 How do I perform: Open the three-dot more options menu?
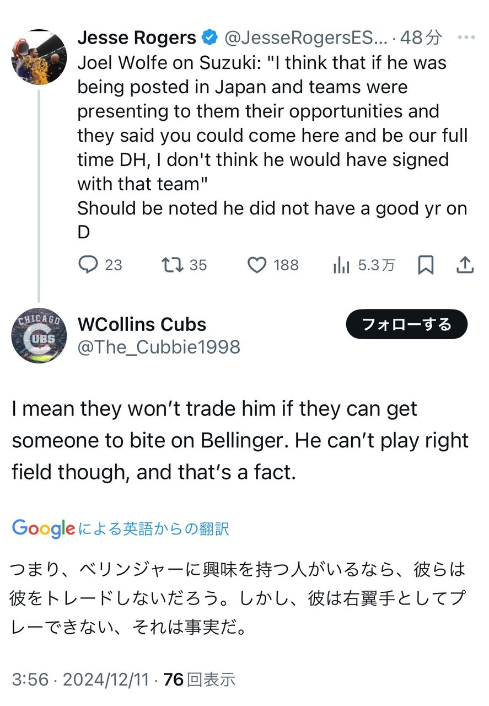466,38
